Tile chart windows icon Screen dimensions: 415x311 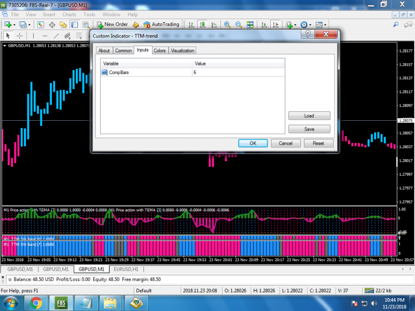point(250,25)
